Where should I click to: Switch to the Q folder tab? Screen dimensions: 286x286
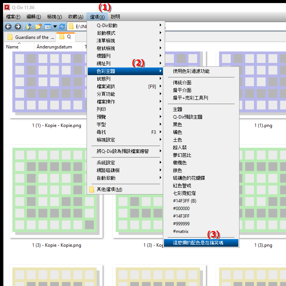(66, 37)
